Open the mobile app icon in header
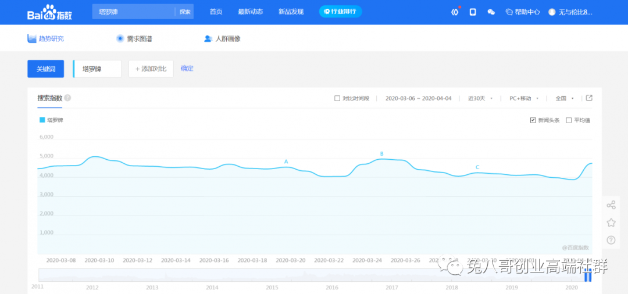Screen dimensions: 628x294 [x=473, y=12]
